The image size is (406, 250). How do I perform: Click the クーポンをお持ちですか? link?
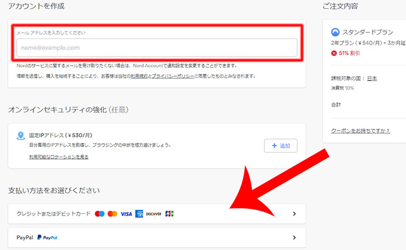click(360, 130)
